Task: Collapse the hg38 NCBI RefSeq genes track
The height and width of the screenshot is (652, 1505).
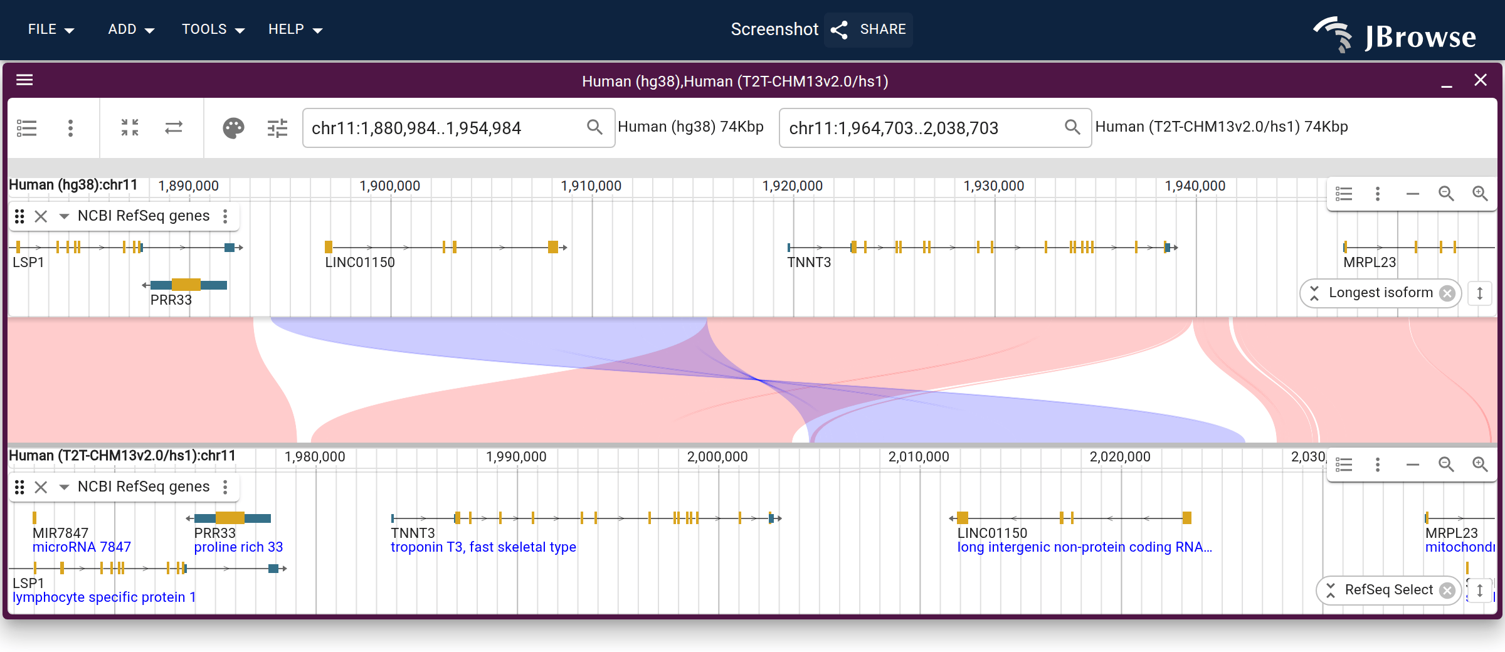Action: click(63, 216)
